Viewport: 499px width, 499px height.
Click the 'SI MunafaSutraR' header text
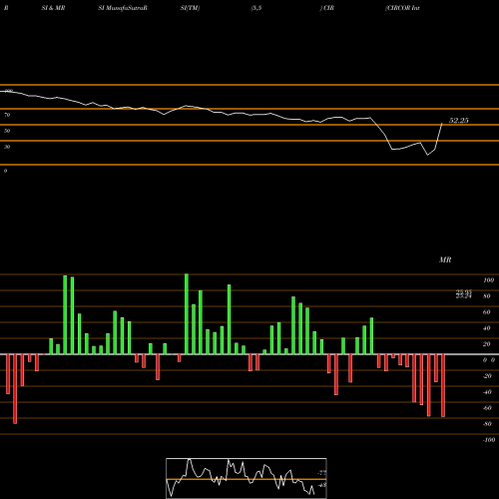pyautogui.click(x=123, y=8)
